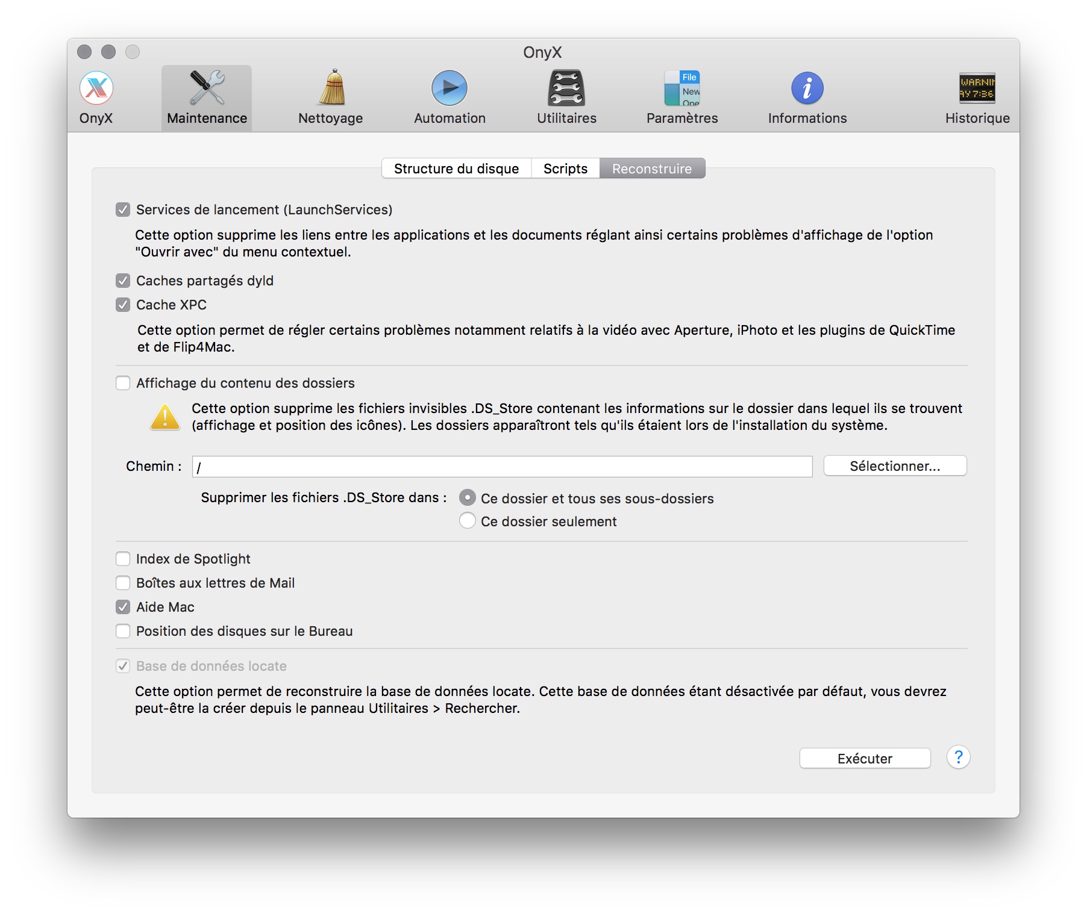
Task: Uncheck Cache XPC option
Action: pyautogui.click(x=123, y=305)
